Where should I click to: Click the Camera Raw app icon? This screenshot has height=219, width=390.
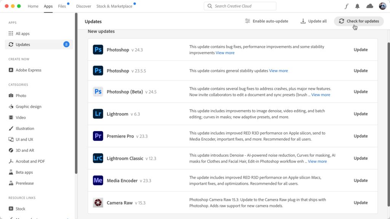coord(98,203)
